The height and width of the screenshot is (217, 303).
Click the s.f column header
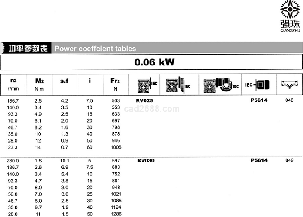[x=64, y=81]
